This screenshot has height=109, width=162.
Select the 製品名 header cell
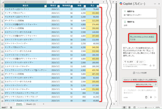coord(25,5)
